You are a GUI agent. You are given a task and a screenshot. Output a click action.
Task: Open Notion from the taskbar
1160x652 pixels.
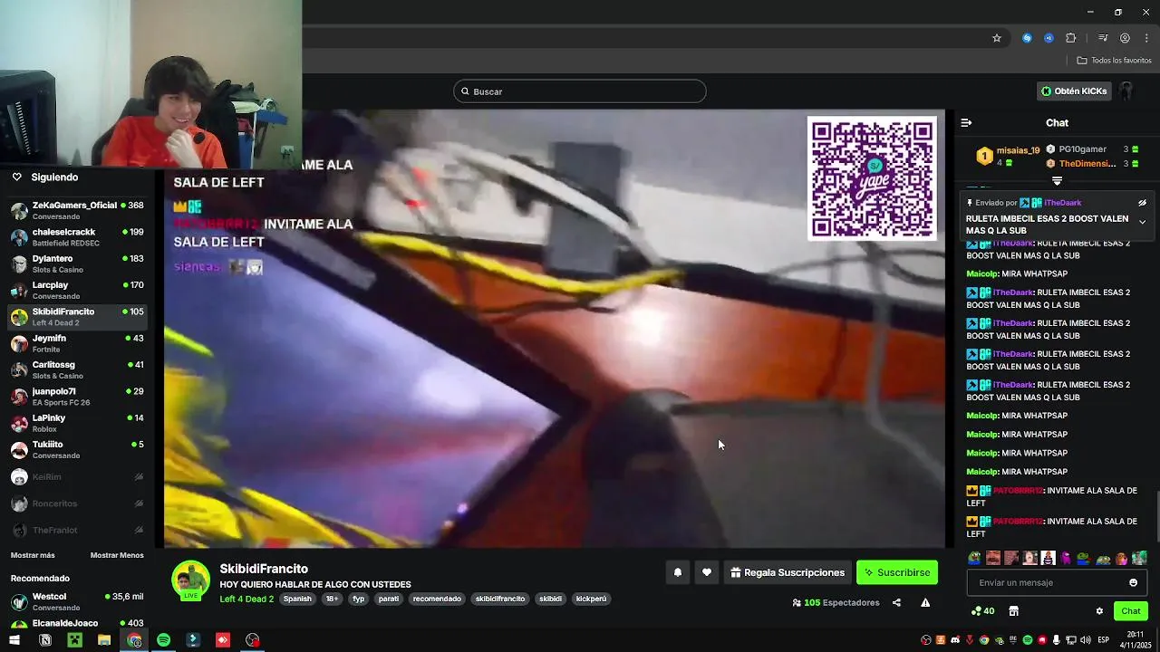(45, 640)
